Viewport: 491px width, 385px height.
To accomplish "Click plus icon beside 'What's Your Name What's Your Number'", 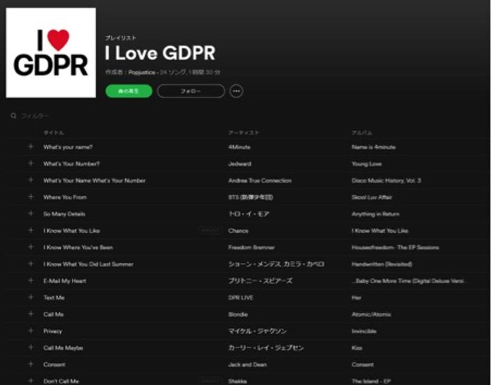I will tap(31, 180).
